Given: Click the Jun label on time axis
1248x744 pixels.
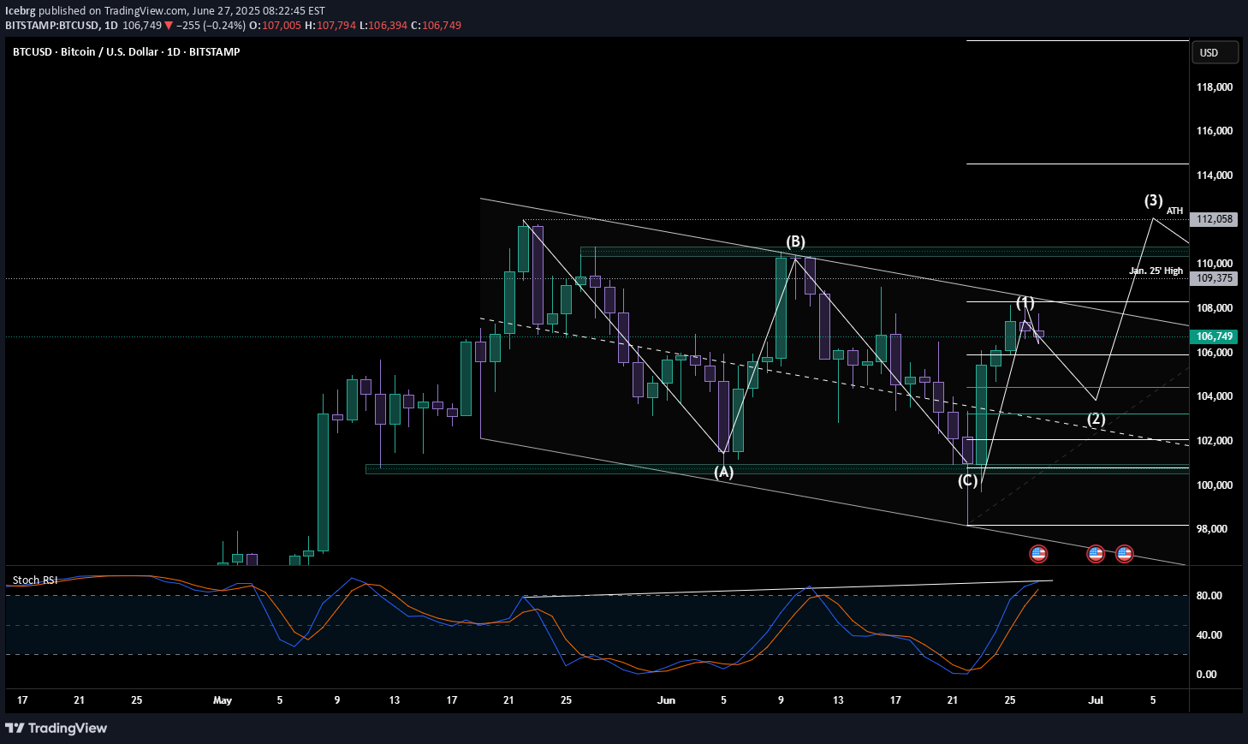Looking at the screenshot, I should coord(666,700).
